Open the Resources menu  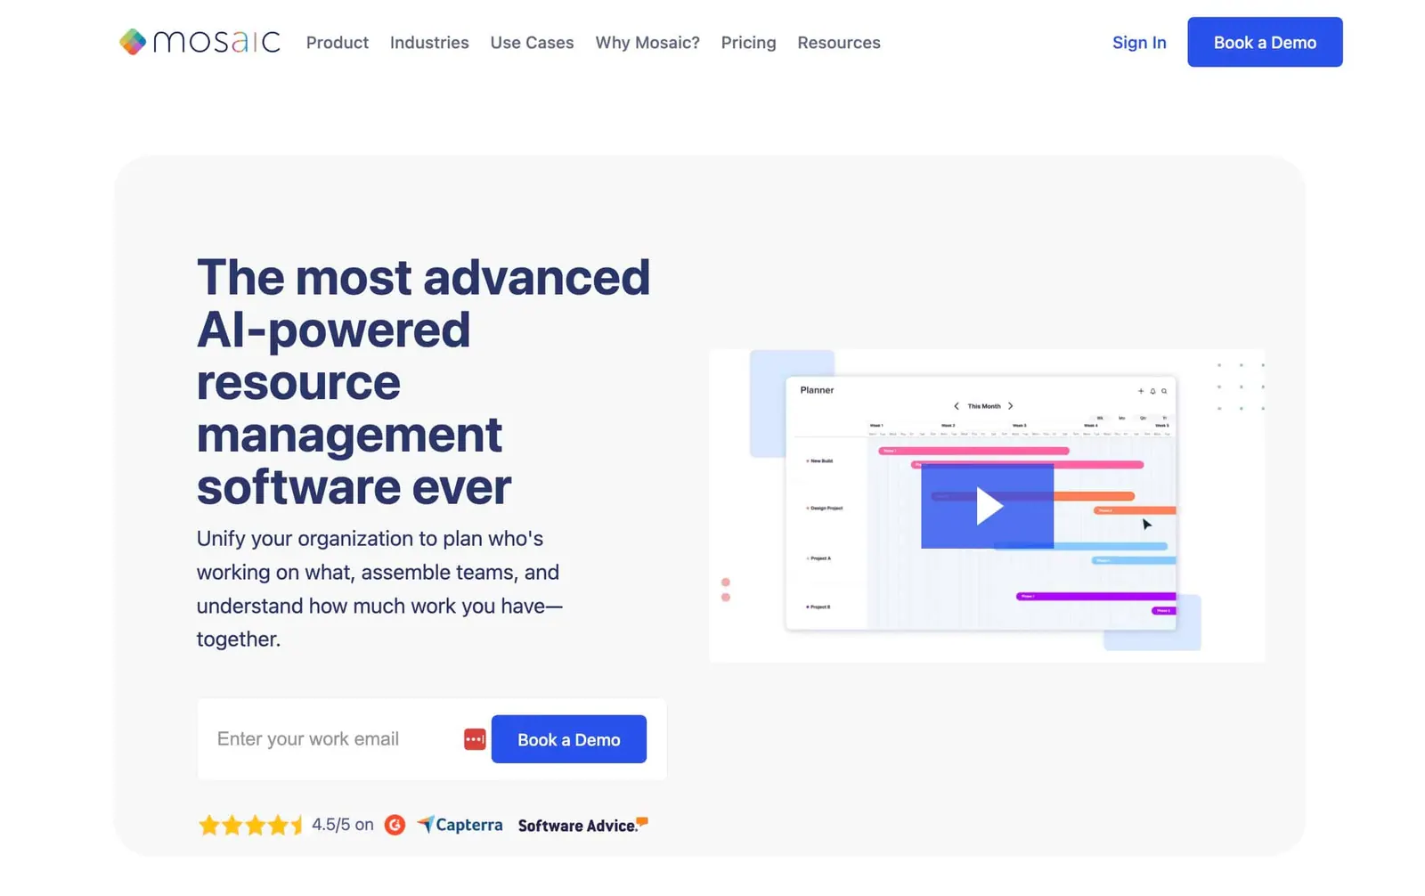[x=838, y=42]
